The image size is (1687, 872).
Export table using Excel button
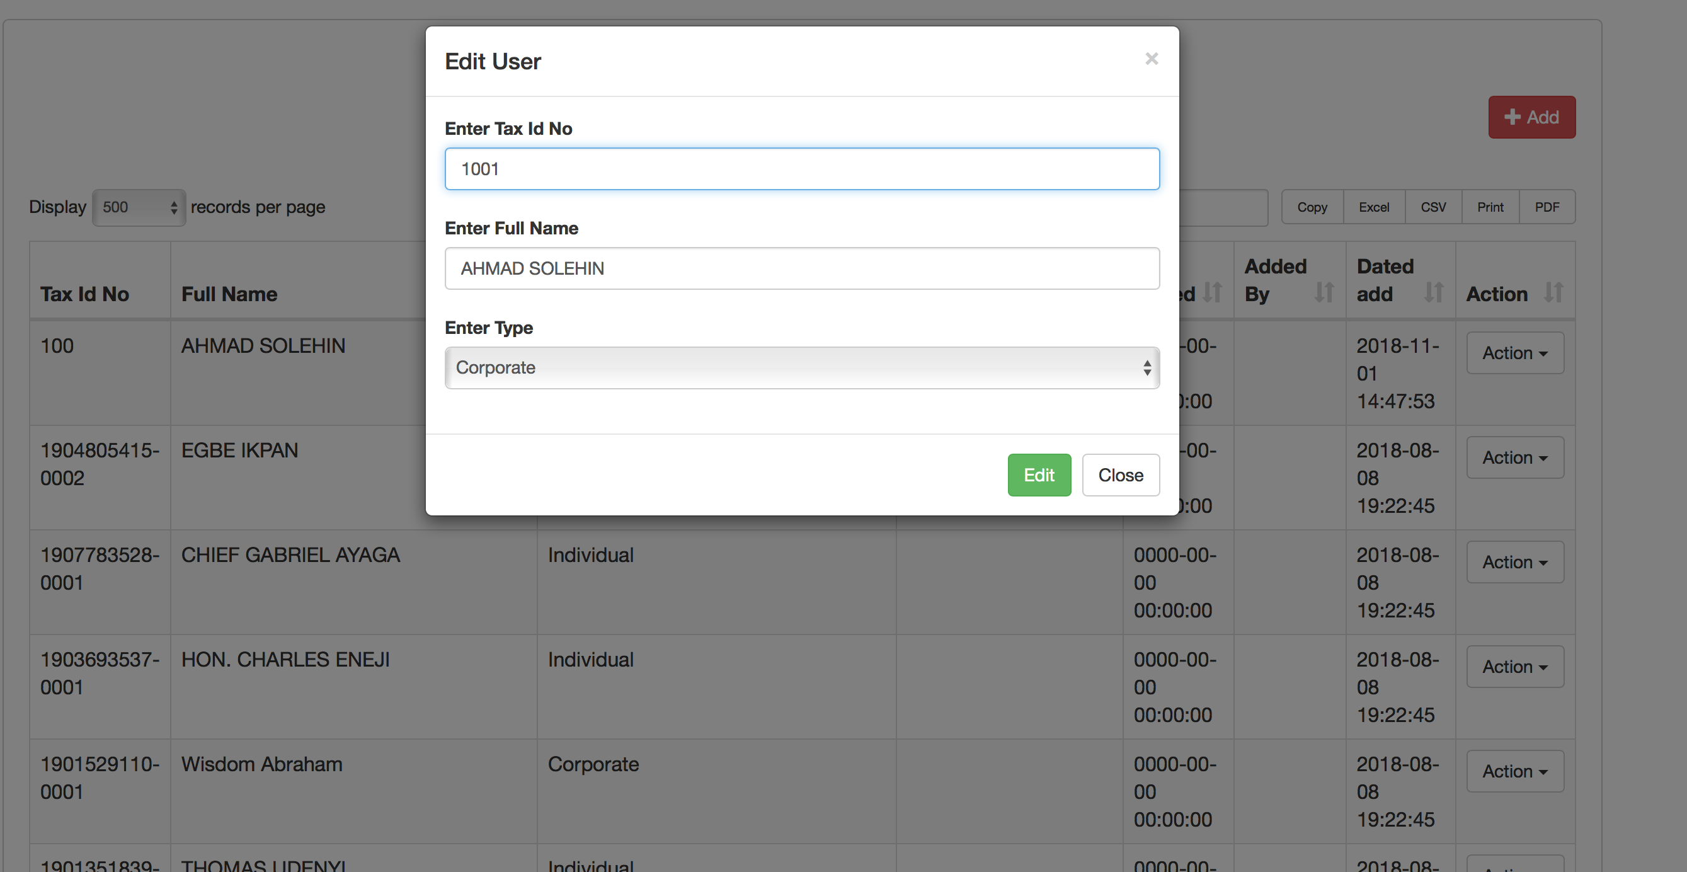[1373, 208]
